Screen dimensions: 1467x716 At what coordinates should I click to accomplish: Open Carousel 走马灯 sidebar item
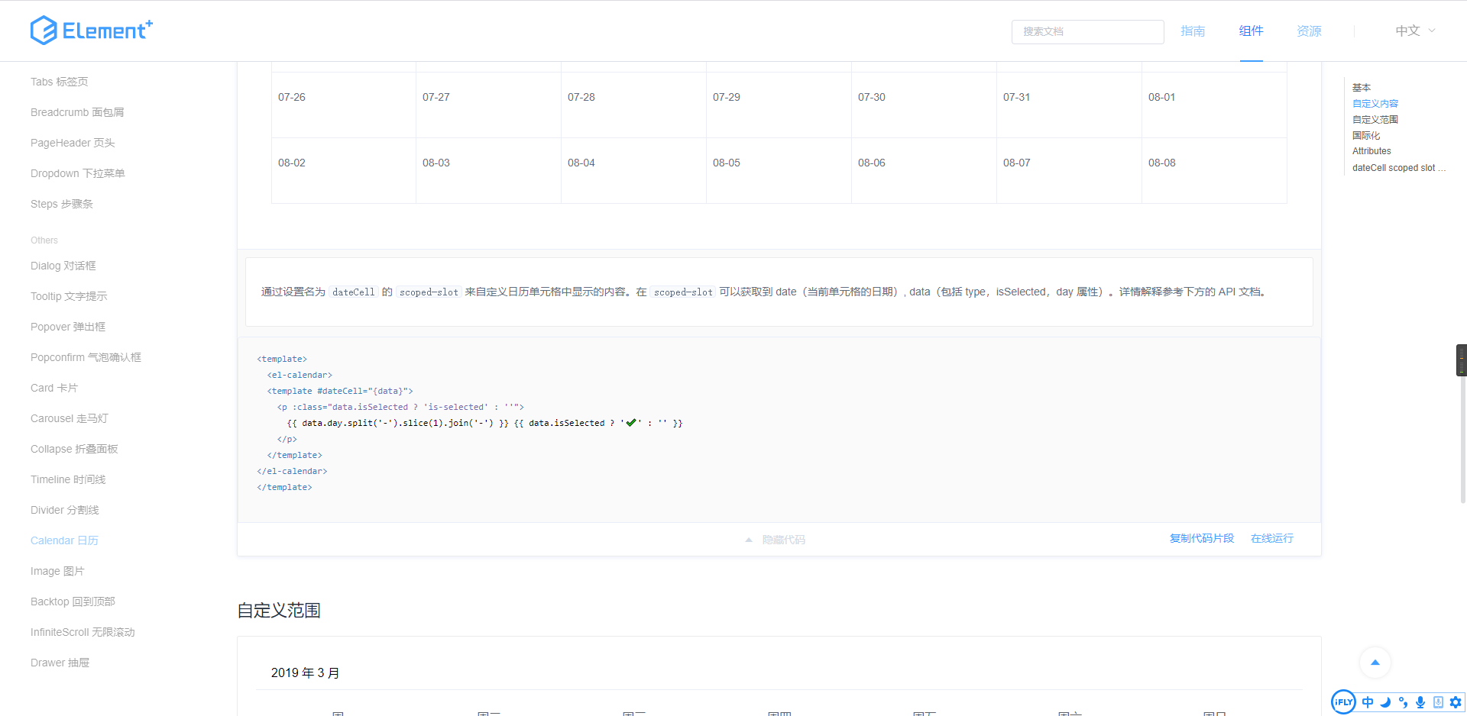tap(70, 418)
